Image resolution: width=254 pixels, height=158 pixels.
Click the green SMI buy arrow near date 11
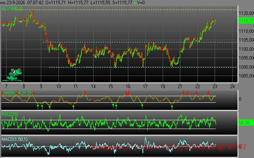[x=73, y=107]
